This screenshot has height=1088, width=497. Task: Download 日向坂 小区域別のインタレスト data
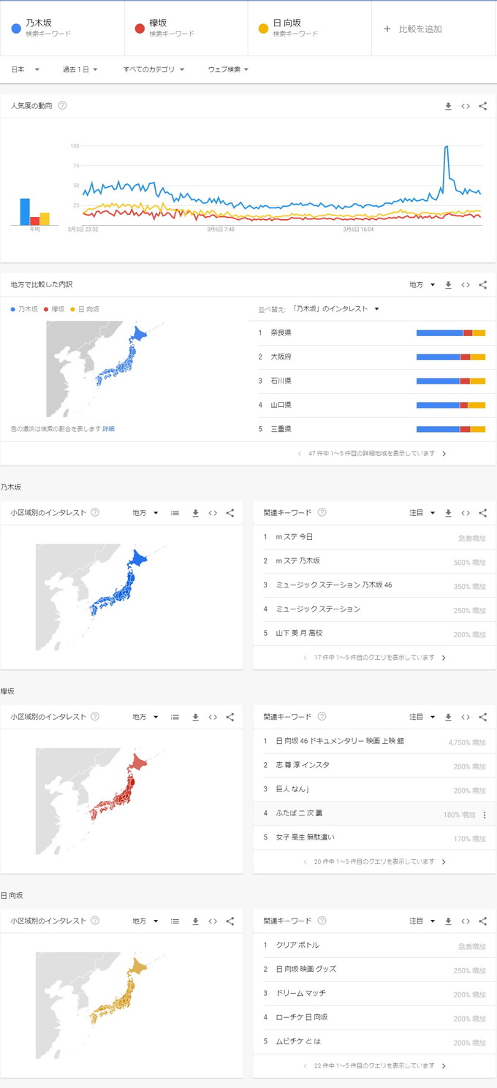pyautogui.click(x=195, y=921)
